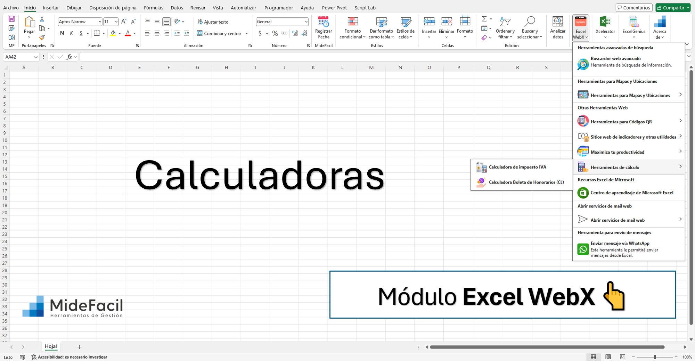Click the Copiar formato brush icon
The image size is (695, 361).
pyautogui.click(x=42, y=37)
